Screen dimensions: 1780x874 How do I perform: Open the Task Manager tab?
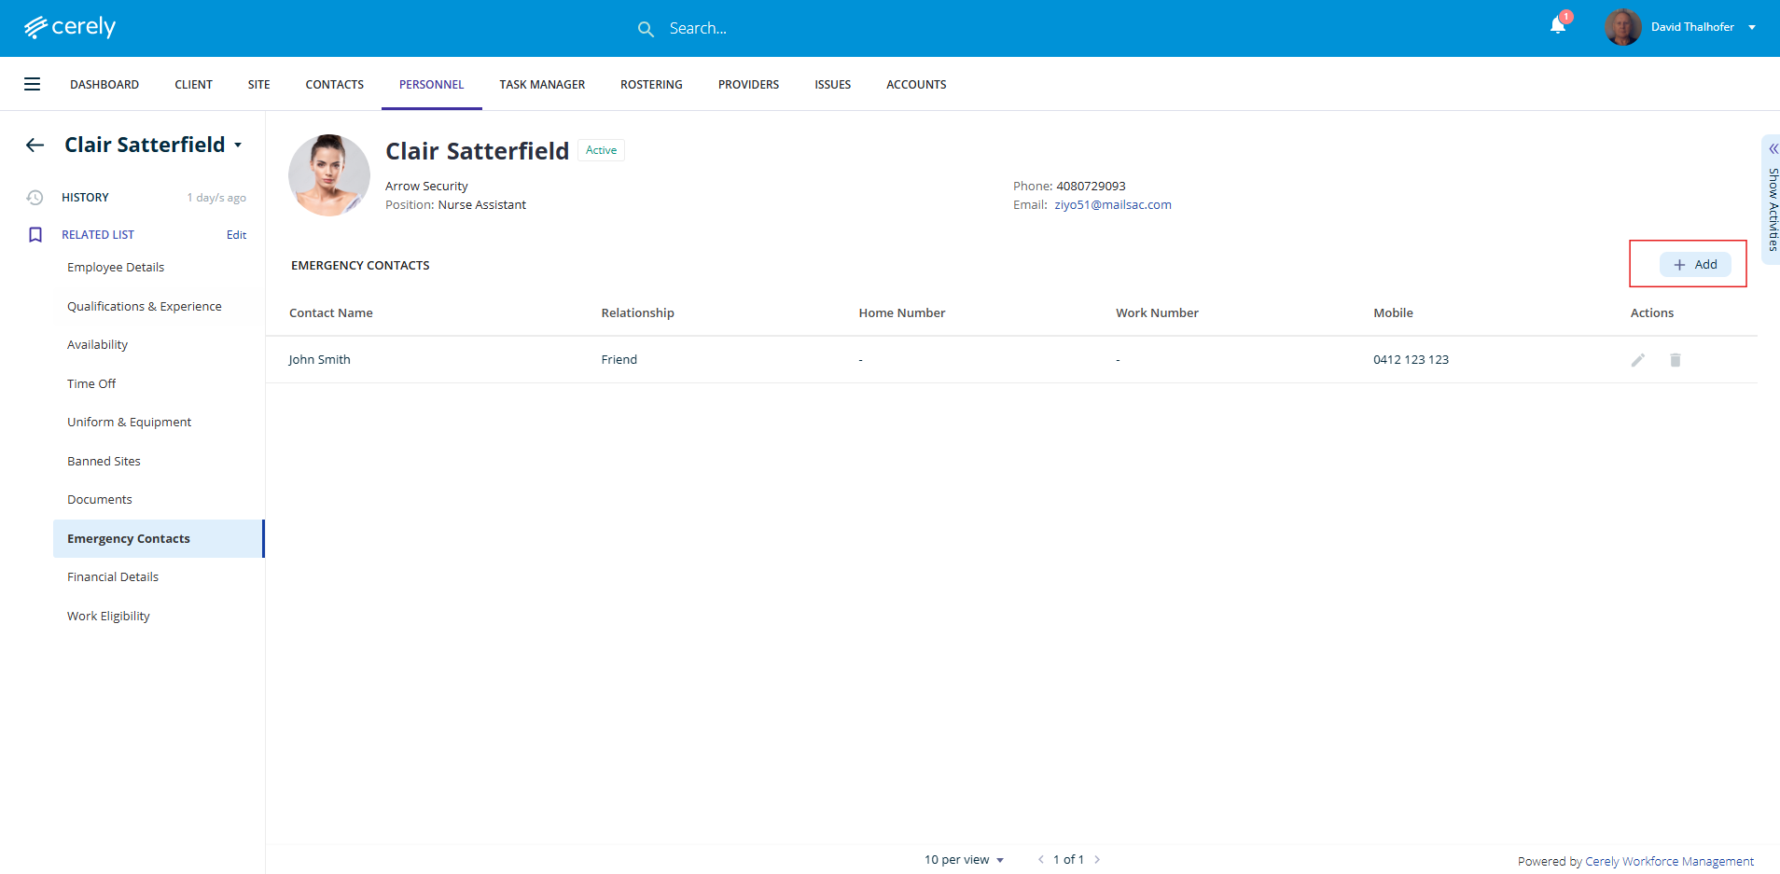[542, 84]
